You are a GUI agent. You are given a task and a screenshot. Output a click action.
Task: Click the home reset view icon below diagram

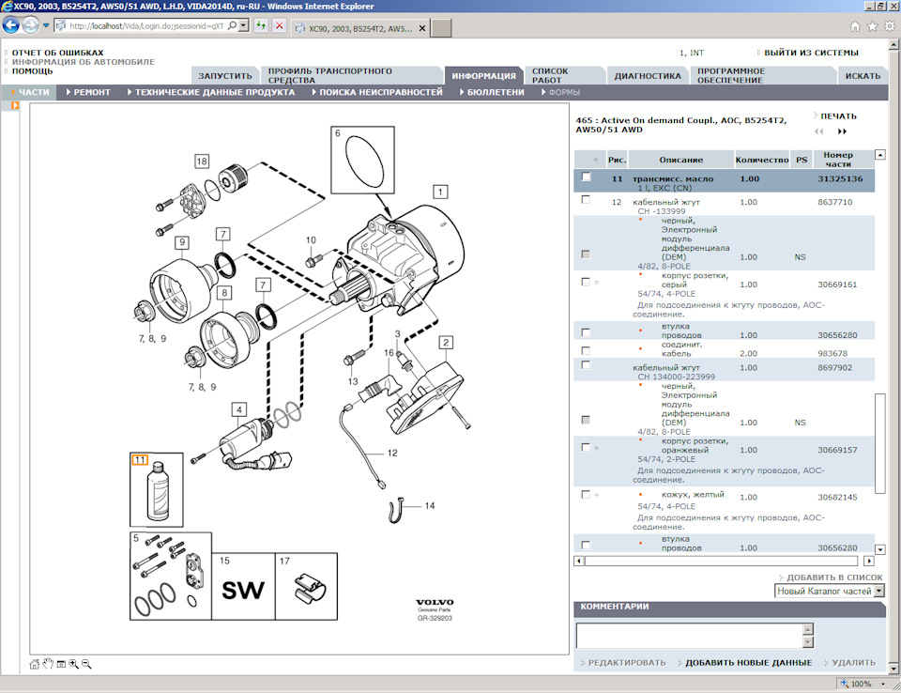[x=35, y=664]
